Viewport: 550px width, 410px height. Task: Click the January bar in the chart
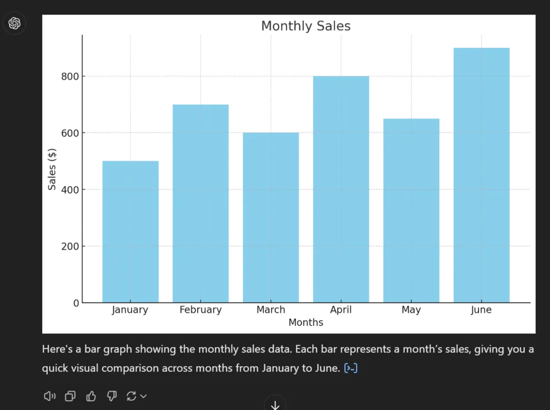pos(130,231)
